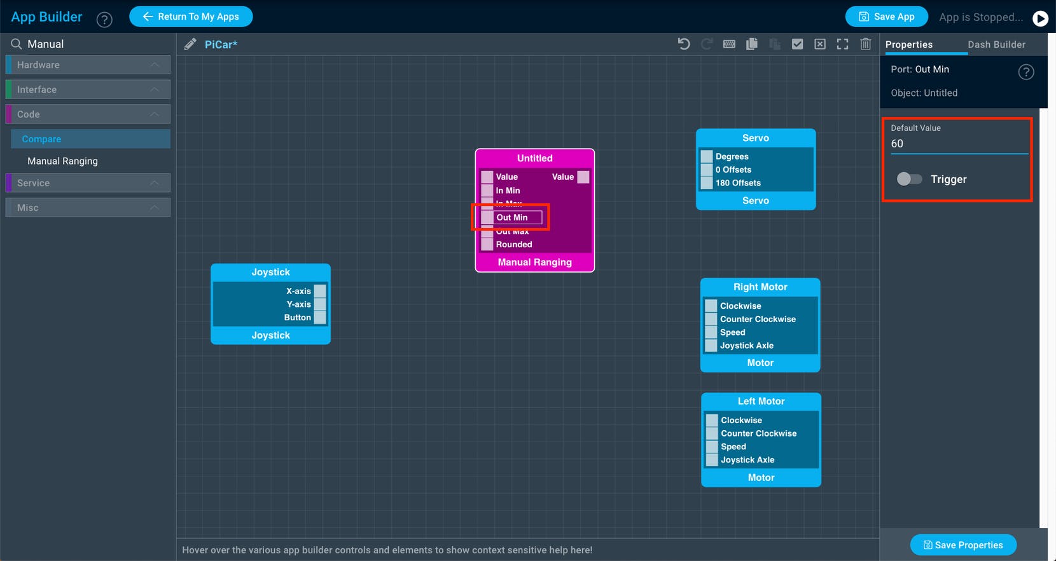Click the trash delete icon
The width and height of the screenshot is (1056, 561).
click(x=866, y=44)
